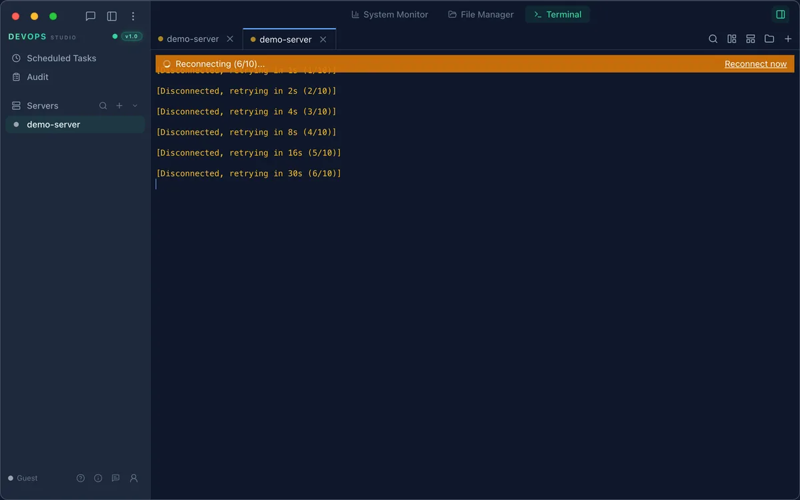Click the v1.0 version badge
Viewport: 800px width, 500px height.
point(131,37)
